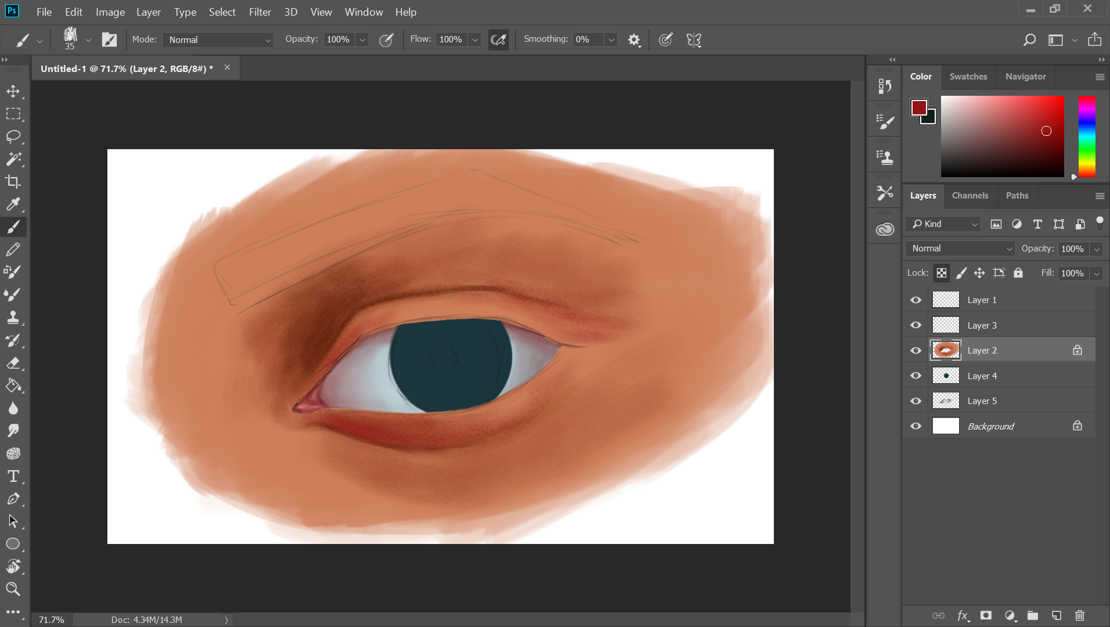Open brush Mode Normal dropdown
The height and width of the screenshot is (627, 1110).
[x=218, y=39]
